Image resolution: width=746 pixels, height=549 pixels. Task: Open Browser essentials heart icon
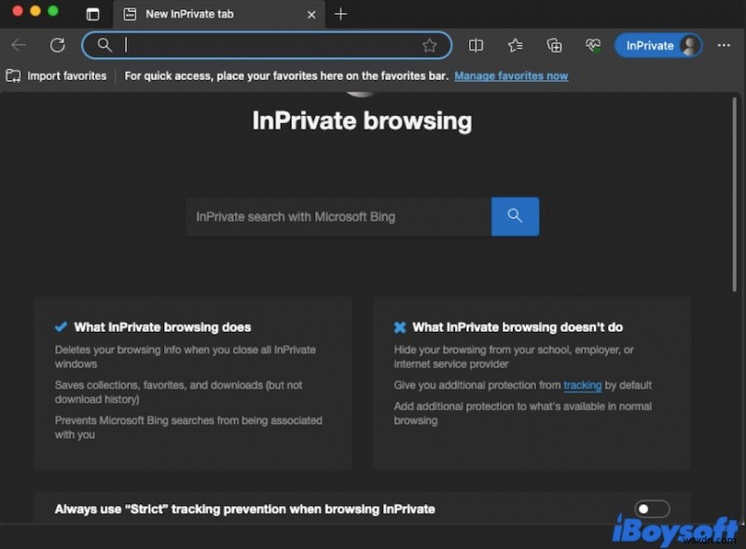[x=593, y=45]
